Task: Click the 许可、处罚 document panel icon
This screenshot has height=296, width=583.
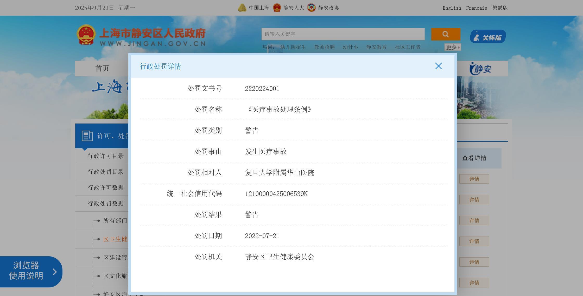Action: click(87, 136)
